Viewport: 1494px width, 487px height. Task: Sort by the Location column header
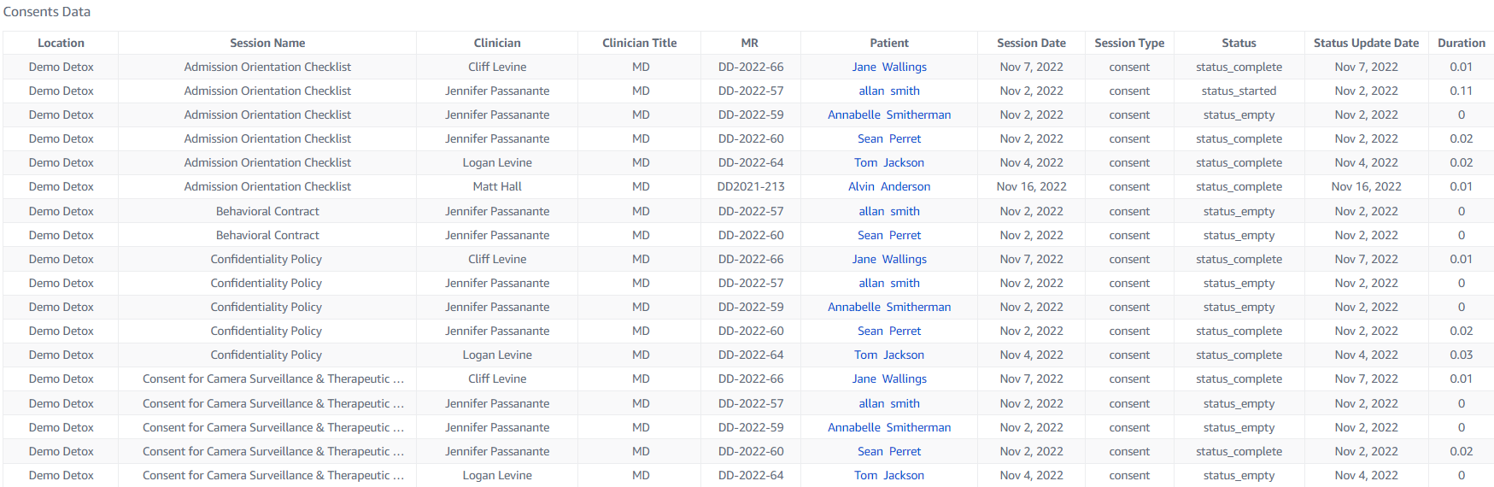point(61,43)
